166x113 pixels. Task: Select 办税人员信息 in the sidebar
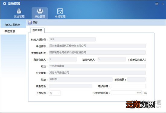pyautogui.click(x=13, y=25)
